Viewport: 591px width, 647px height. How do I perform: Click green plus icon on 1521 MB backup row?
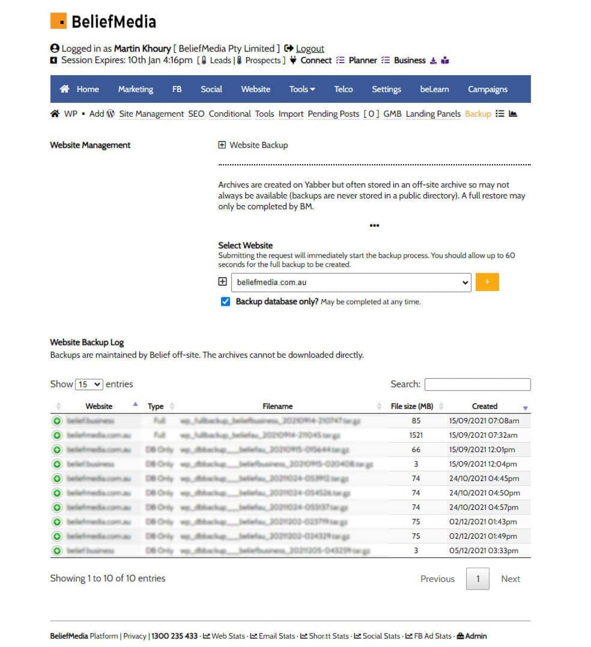(x=57, y=435)
